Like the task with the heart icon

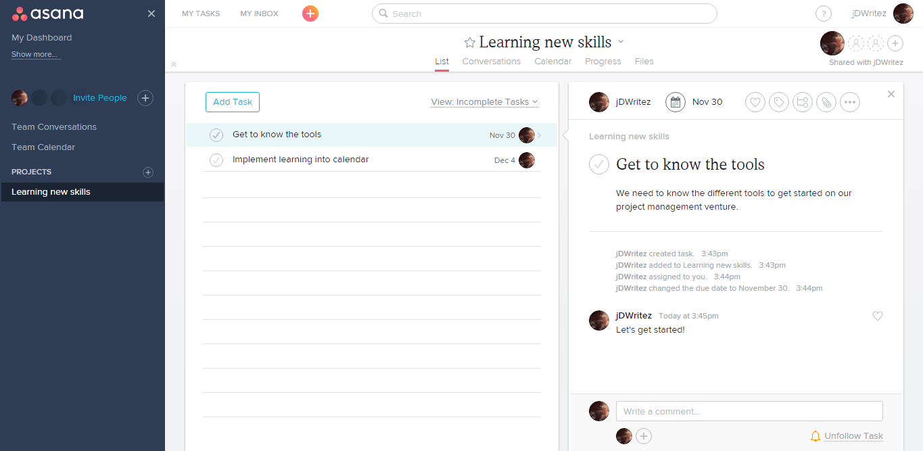pos(755,102)
